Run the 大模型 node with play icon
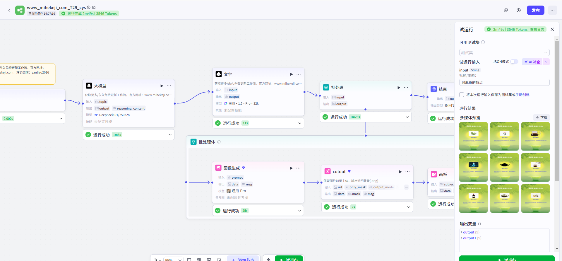Viewport: 562px width, 261px height. 162,86
